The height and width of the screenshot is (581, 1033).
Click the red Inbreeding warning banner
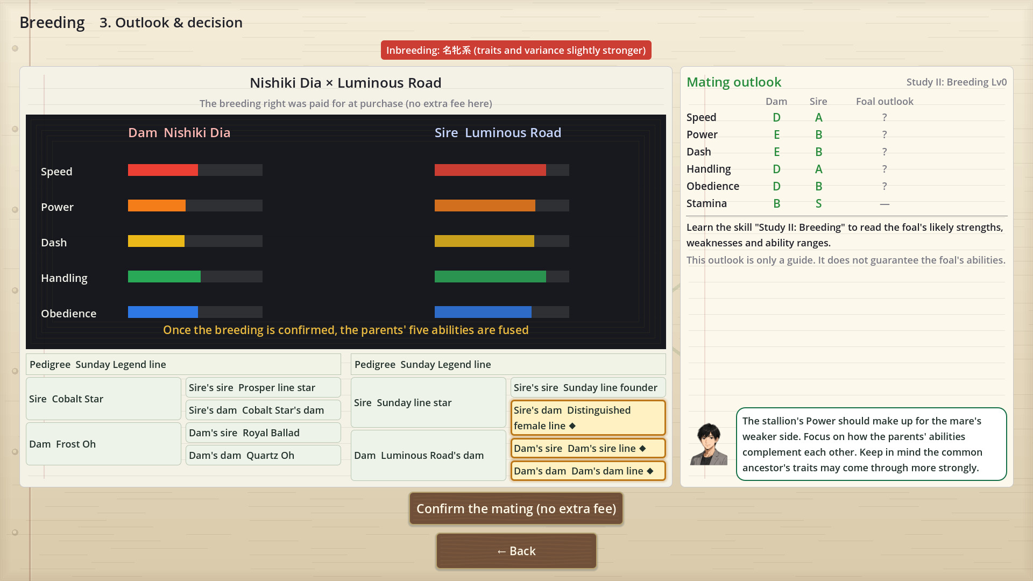(x=516, y=50)
